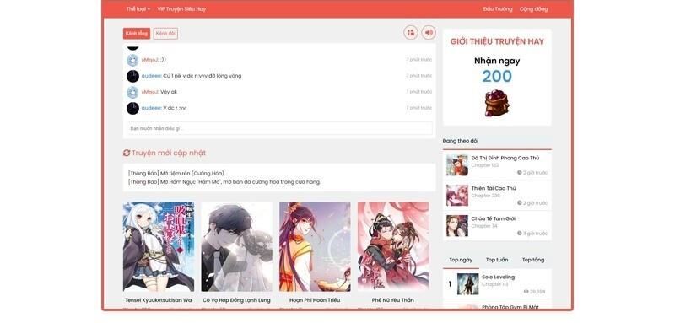Select the Top tuần tab

point(497,260)
